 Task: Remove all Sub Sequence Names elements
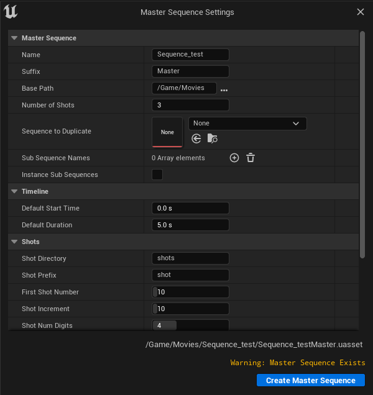pyautogui.click(x=251, y=158)
